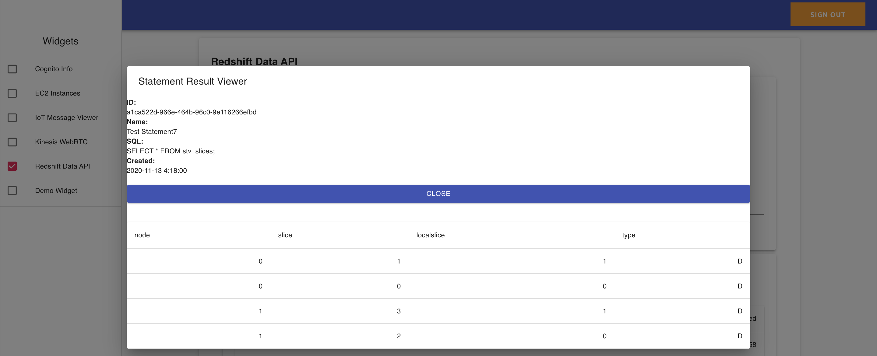Click the Kinesis WebRTC label

[61, 142]
